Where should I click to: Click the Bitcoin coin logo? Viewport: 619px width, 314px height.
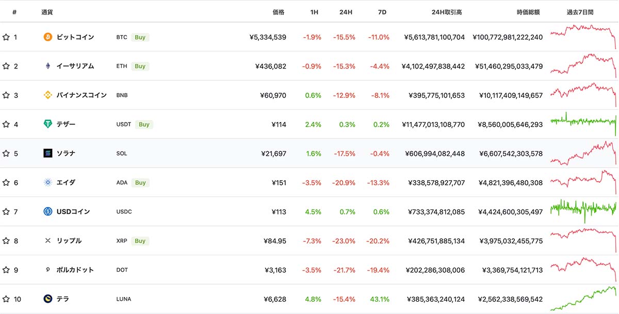[48, 37]
